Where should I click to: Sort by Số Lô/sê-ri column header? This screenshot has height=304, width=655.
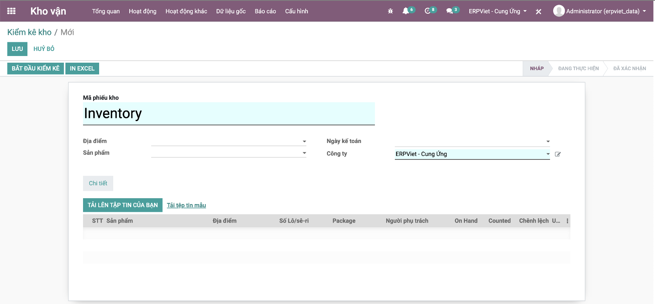point(294,221)
